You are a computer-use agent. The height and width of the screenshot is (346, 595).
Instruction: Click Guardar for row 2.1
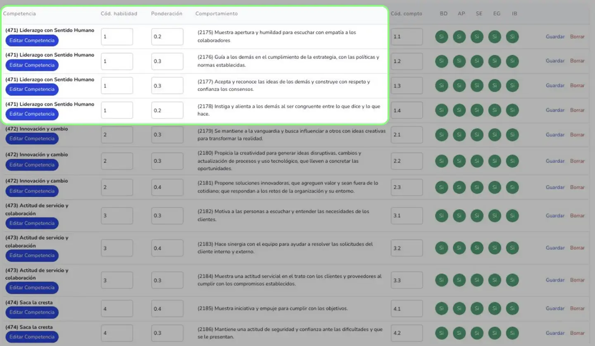(x=555, y=135)
